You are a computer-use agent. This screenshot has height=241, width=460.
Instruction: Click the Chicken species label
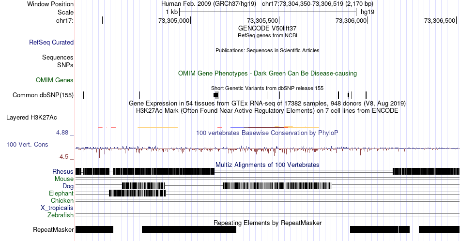pos(62,200)
